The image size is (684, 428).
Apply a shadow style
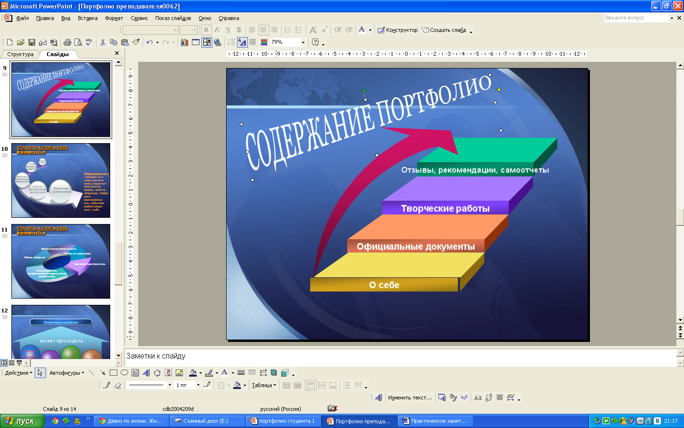tap(274, 373)
